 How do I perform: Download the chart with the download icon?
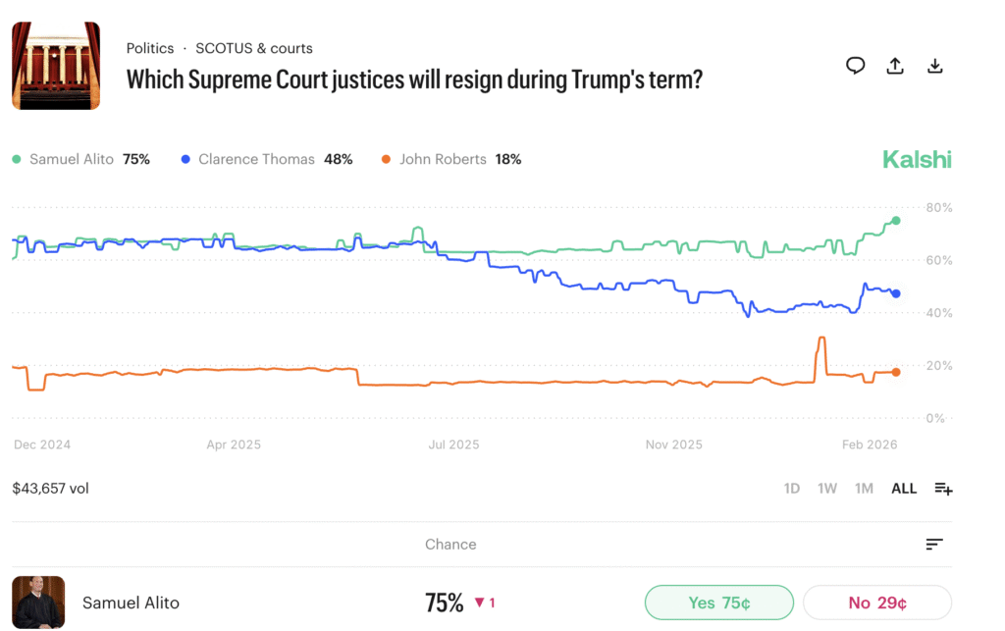934,65
